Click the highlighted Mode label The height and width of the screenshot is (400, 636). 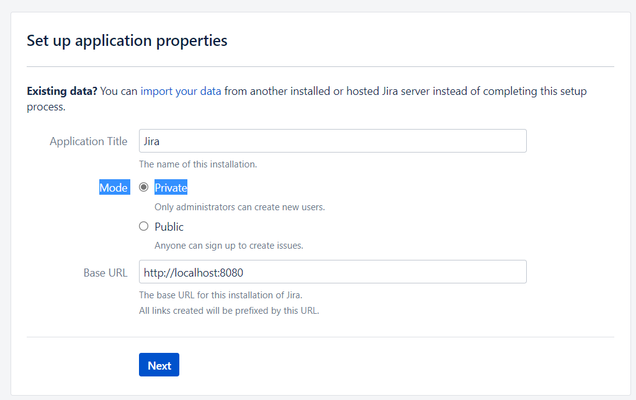pos(114,187)
